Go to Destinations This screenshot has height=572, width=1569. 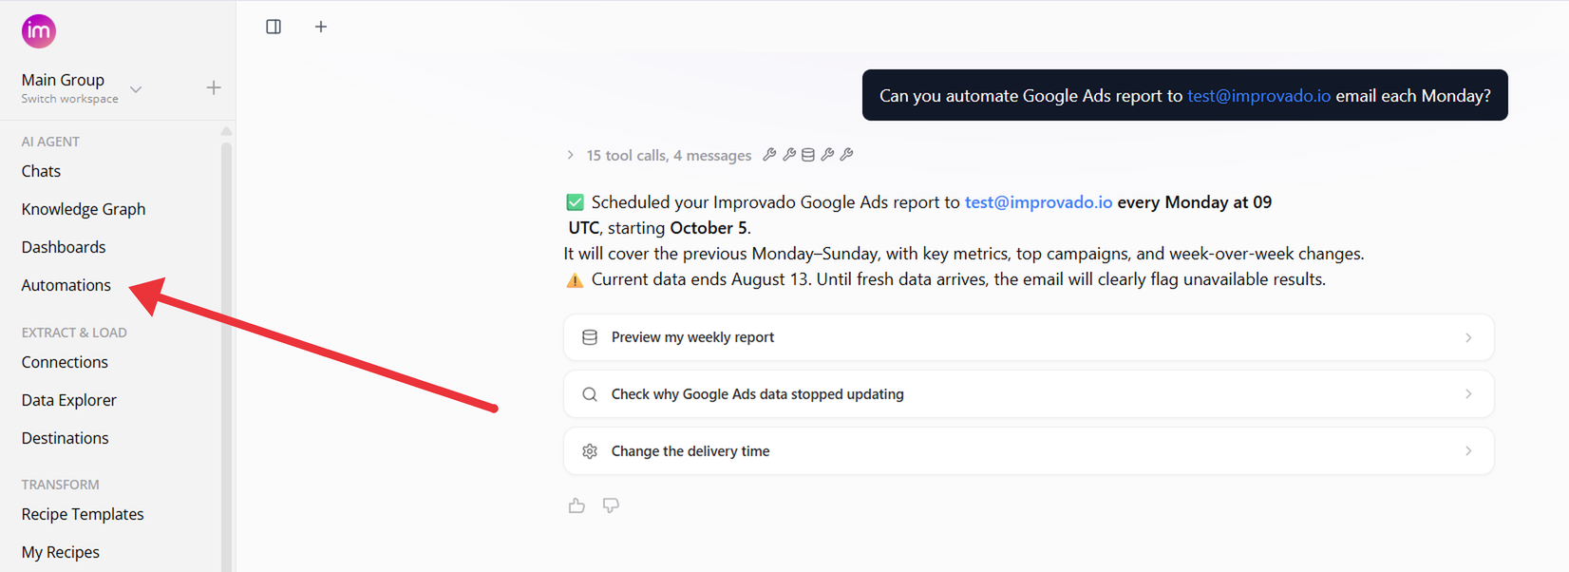(65, 438)
